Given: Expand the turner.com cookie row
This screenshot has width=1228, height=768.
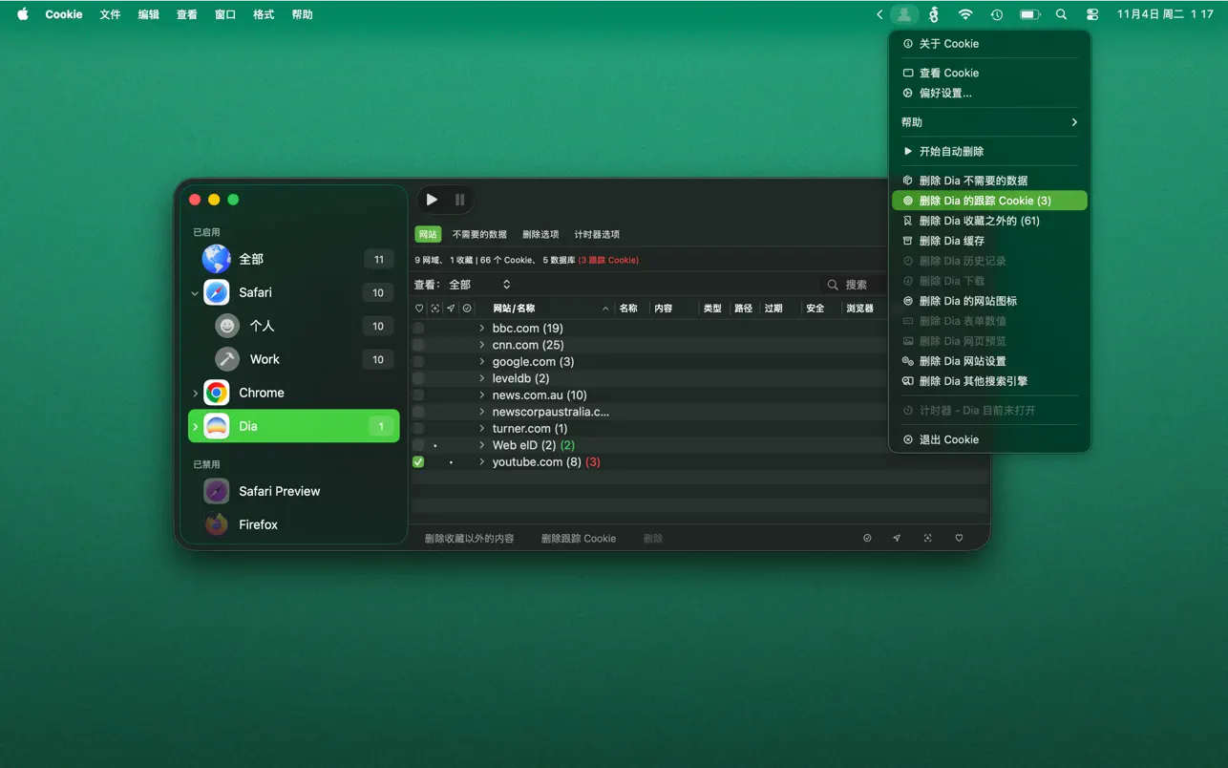Looking at the screenshot, I should (482, 429).
